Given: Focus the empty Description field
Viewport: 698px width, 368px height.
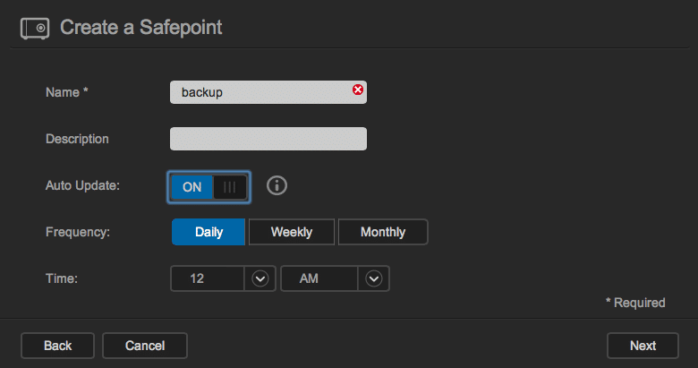Looking at the screenshot, I should [x=268, y=139].
